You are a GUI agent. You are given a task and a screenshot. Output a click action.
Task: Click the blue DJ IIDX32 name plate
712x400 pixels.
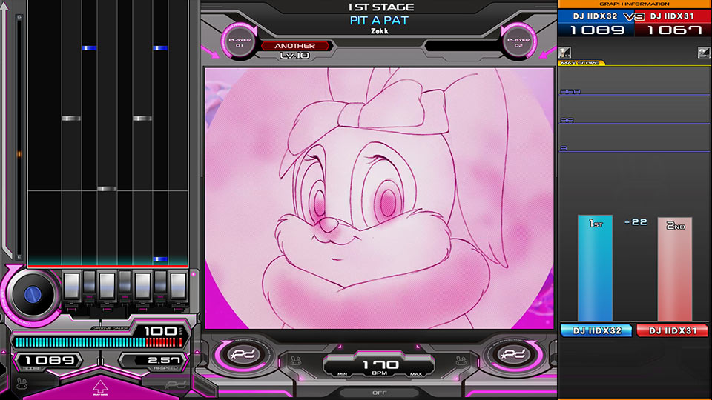coord(596,330)
